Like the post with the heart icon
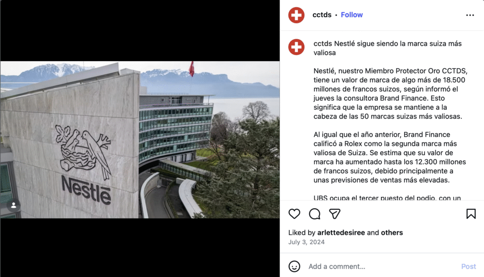Viewport: 484px width, 277px height. [294, 214]
